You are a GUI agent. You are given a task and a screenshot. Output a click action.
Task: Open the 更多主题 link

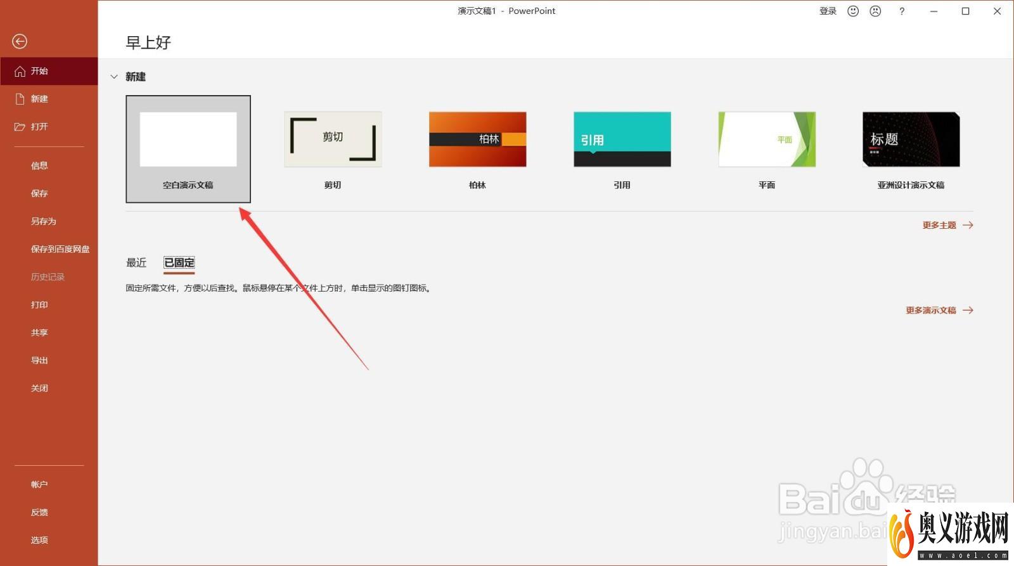(x=939, y=225)
